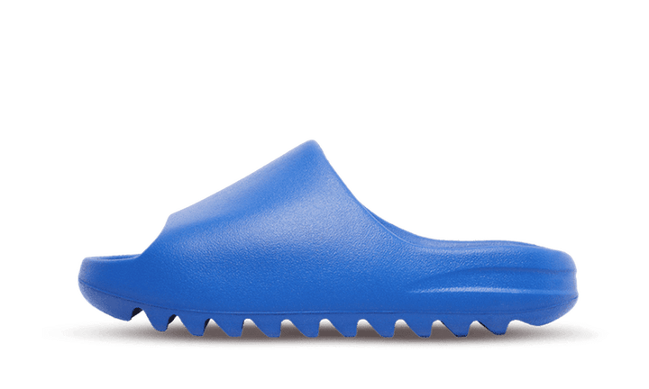Click the empty white area left of the toe
The height and width of the screenshot is (389, 649).
(x=37, y=281)
